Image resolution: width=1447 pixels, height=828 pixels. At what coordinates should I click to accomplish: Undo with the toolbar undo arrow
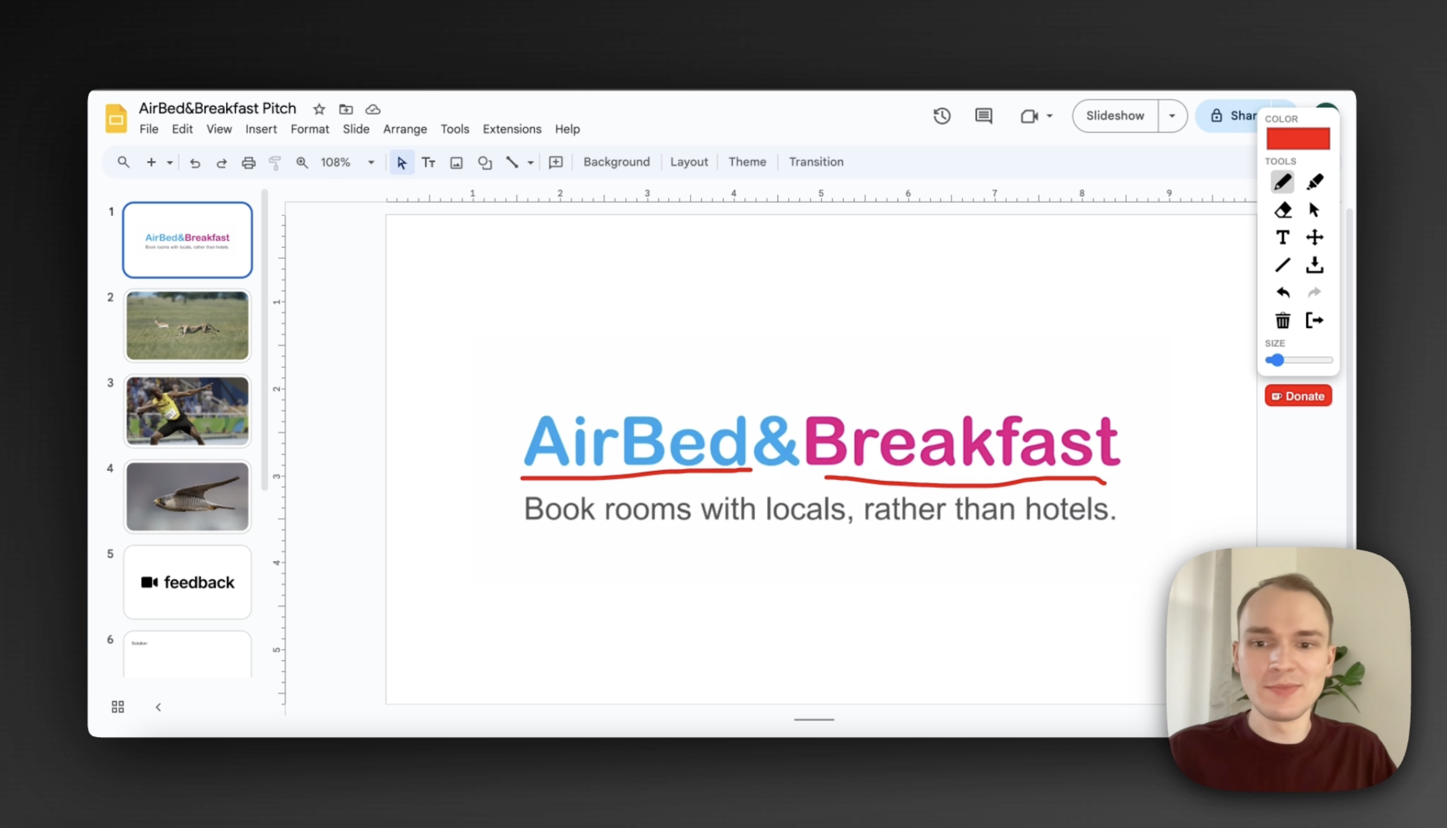pyautogui.click(x=195, y=162)
